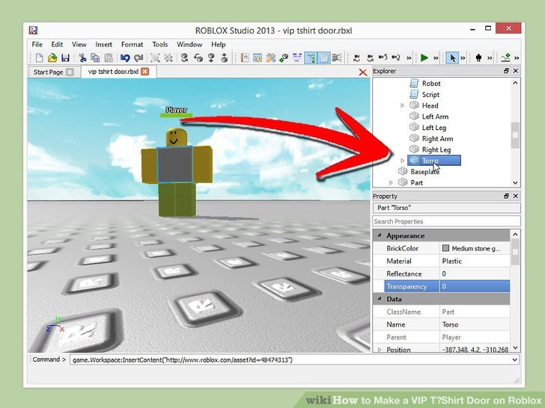Click the panel icon with a clock
Image resolution: width=545 pixels, height=408 pixels.
coord(258,58)
